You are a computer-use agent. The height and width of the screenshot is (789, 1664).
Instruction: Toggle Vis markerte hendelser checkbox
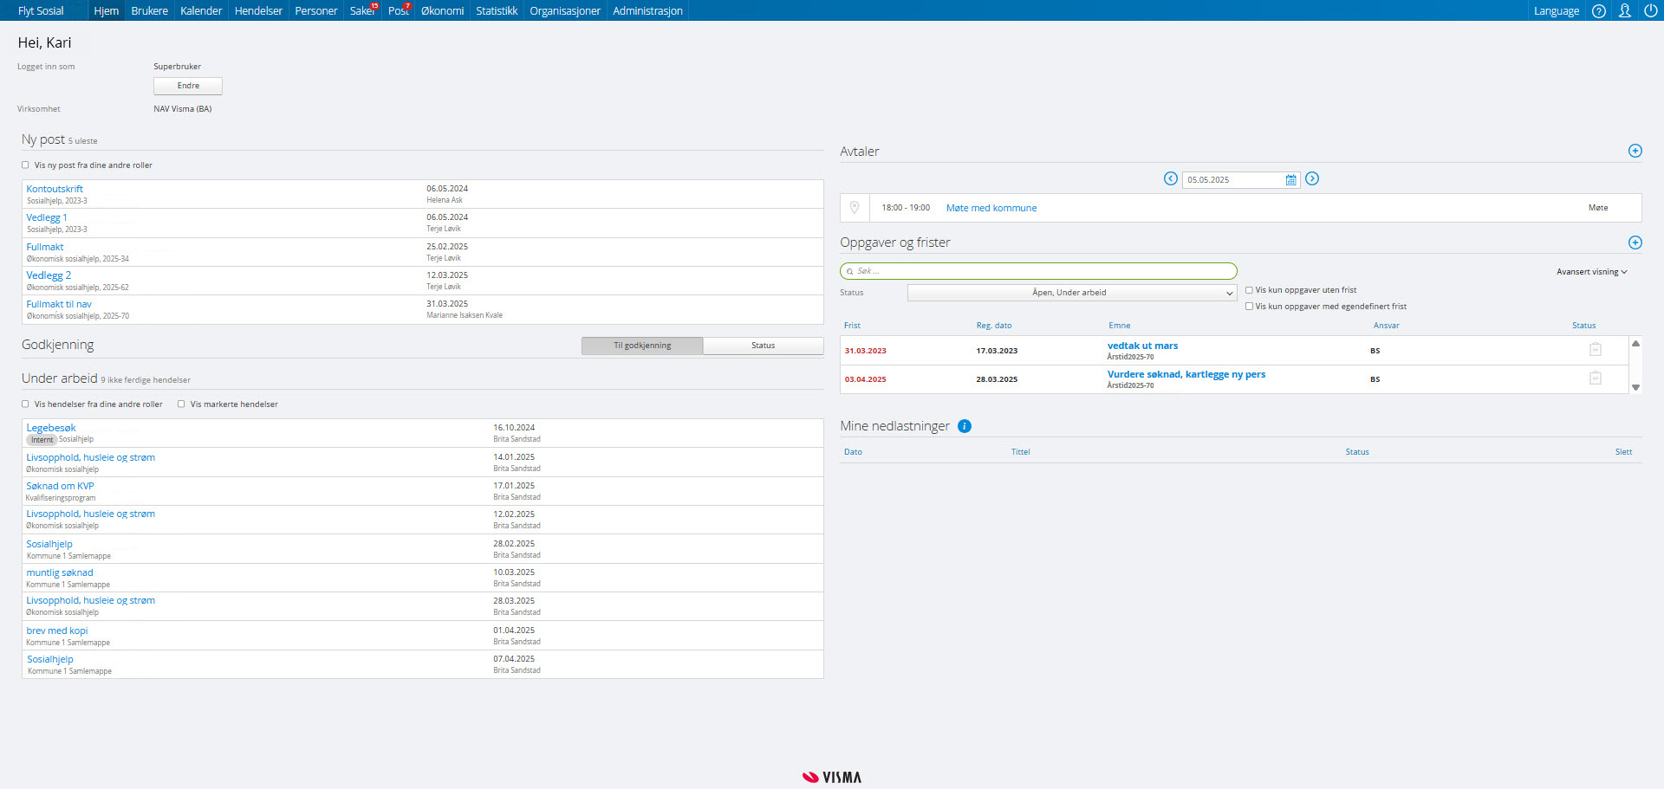coord(181,404)
